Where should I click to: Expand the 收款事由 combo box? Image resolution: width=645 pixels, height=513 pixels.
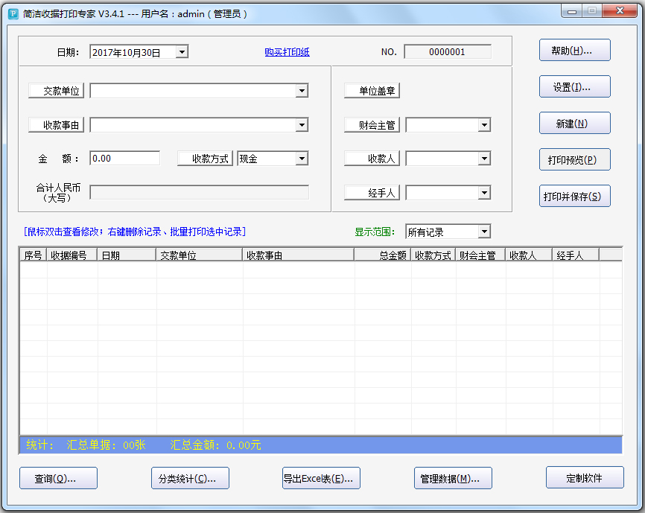pos(302,125)
